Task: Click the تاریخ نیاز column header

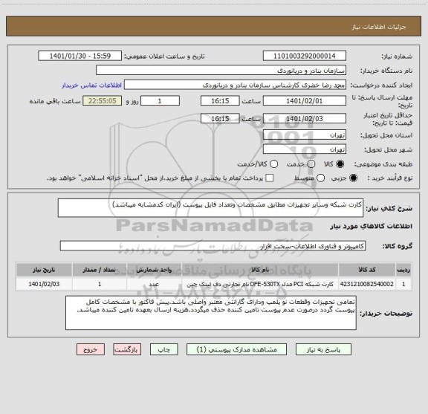Action: tap(44, 270)
